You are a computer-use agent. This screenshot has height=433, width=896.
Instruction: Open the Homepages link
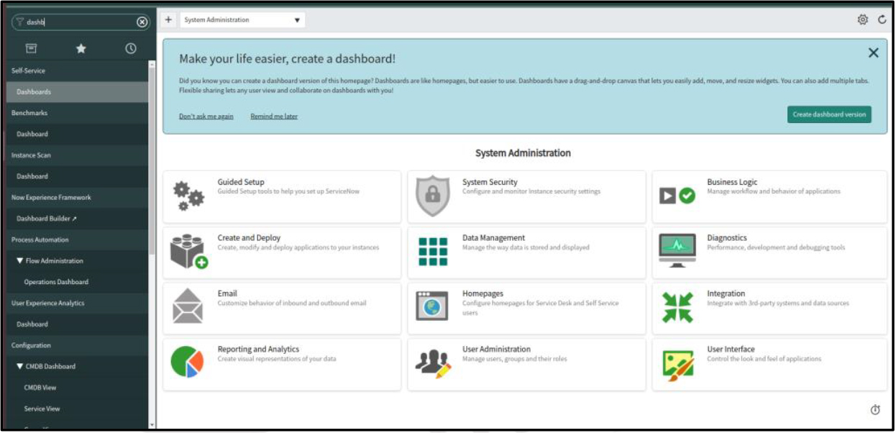(x=483, y=293)
